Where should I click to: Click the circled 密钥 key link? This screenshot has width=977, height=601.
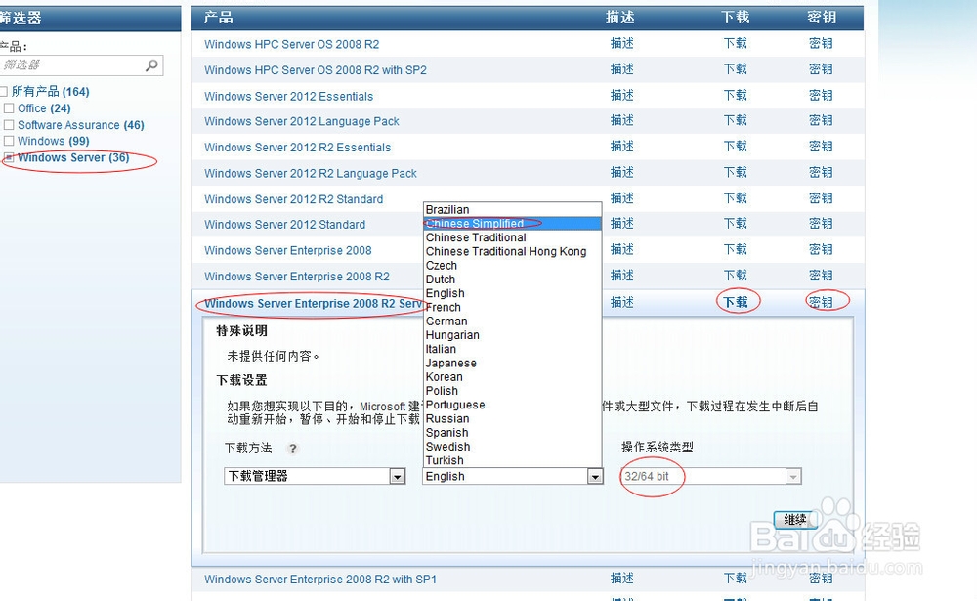click(825, 302)
